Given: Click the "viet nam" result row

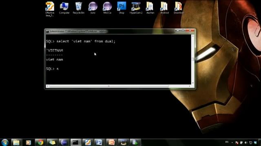Looking at the screenshot, I should (55, 60).
